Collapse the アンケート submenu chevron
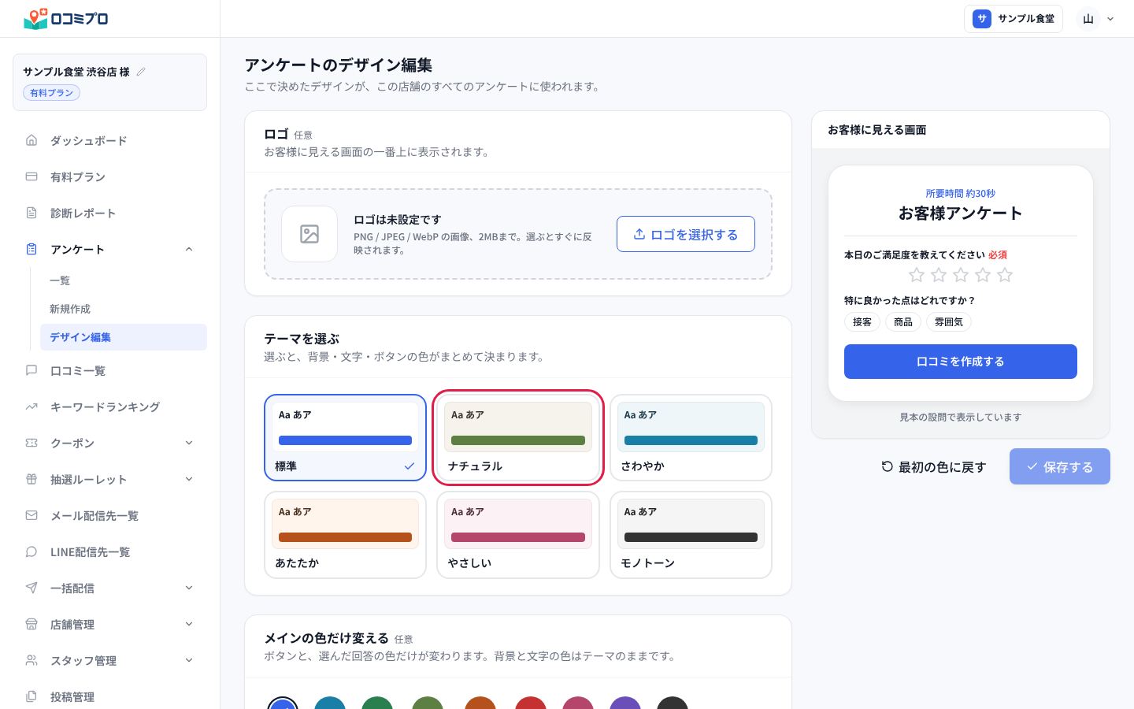1134x709 pixels. (x=189, y=249)
